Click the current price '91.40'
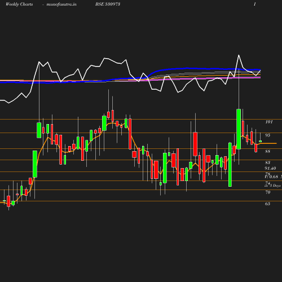Image resolution: width=282 pixels, height=282 pixels. pos(270,168)
